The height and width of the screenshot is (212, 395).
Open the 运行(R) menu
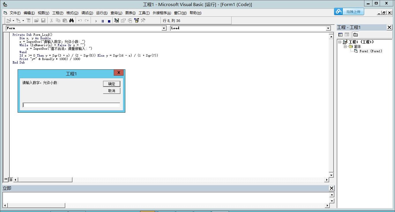[x=102, y=13]
